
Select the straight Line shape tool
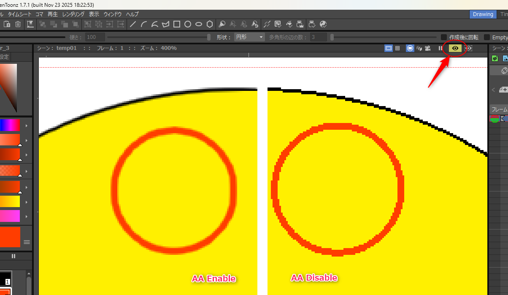[133, 25]
